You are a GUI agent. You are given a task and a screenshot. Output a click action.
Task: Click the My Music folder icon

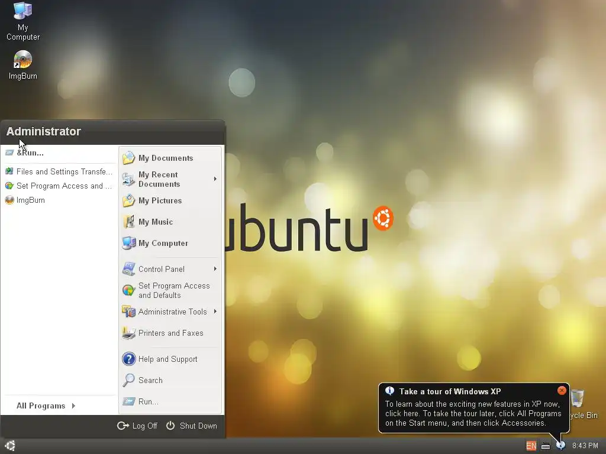[x=128, y=222]
